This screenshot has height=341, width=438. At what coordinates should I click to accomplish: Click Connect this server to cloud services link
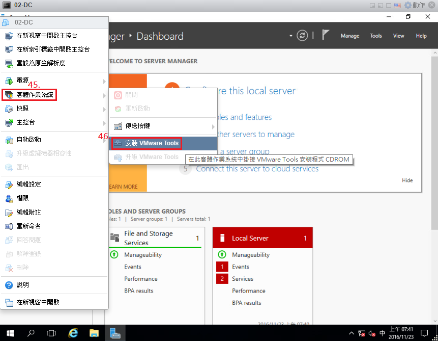pyautogui.click(x=257, y=169)
